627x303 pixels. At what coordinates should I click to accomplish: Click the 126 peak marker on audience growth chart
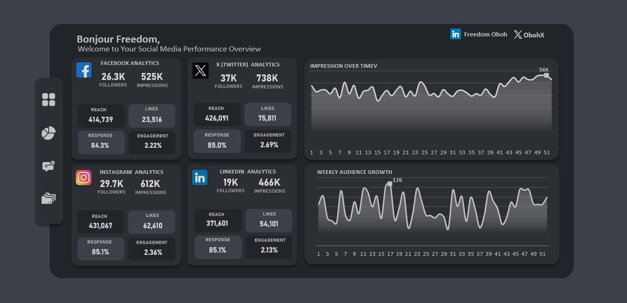coord(390,184)
